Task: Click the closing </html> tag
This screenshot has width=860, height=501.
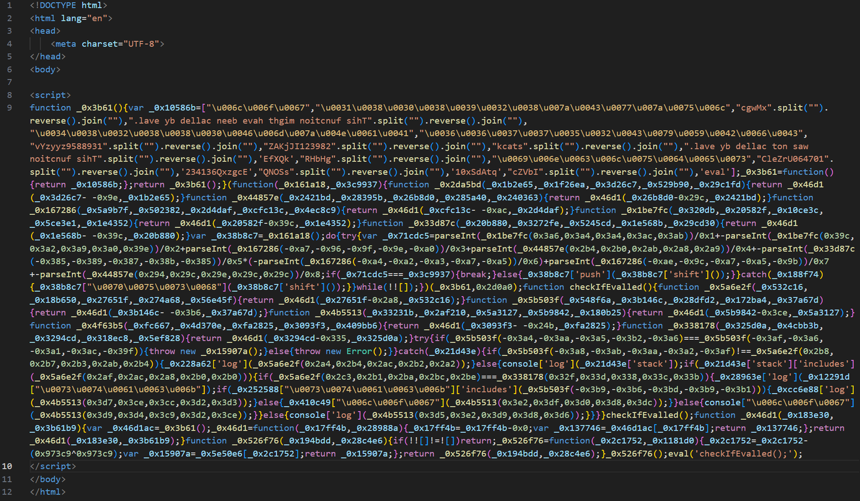Action: pos(48,492)
